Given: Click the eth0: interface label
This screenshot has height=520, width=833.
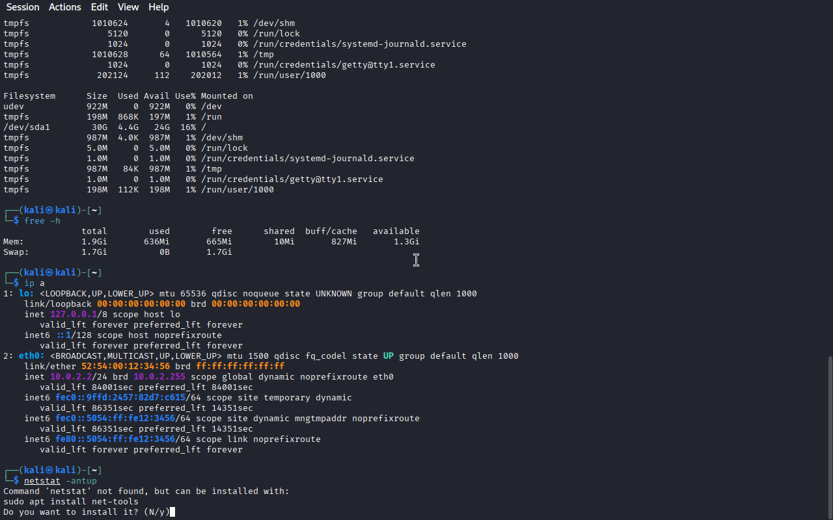Looking at the screenshot, I should pos(31,356).
